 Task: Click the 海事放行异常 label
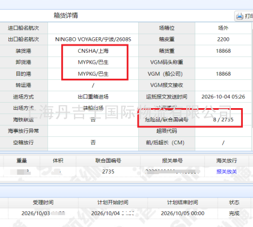click(23, 131)
